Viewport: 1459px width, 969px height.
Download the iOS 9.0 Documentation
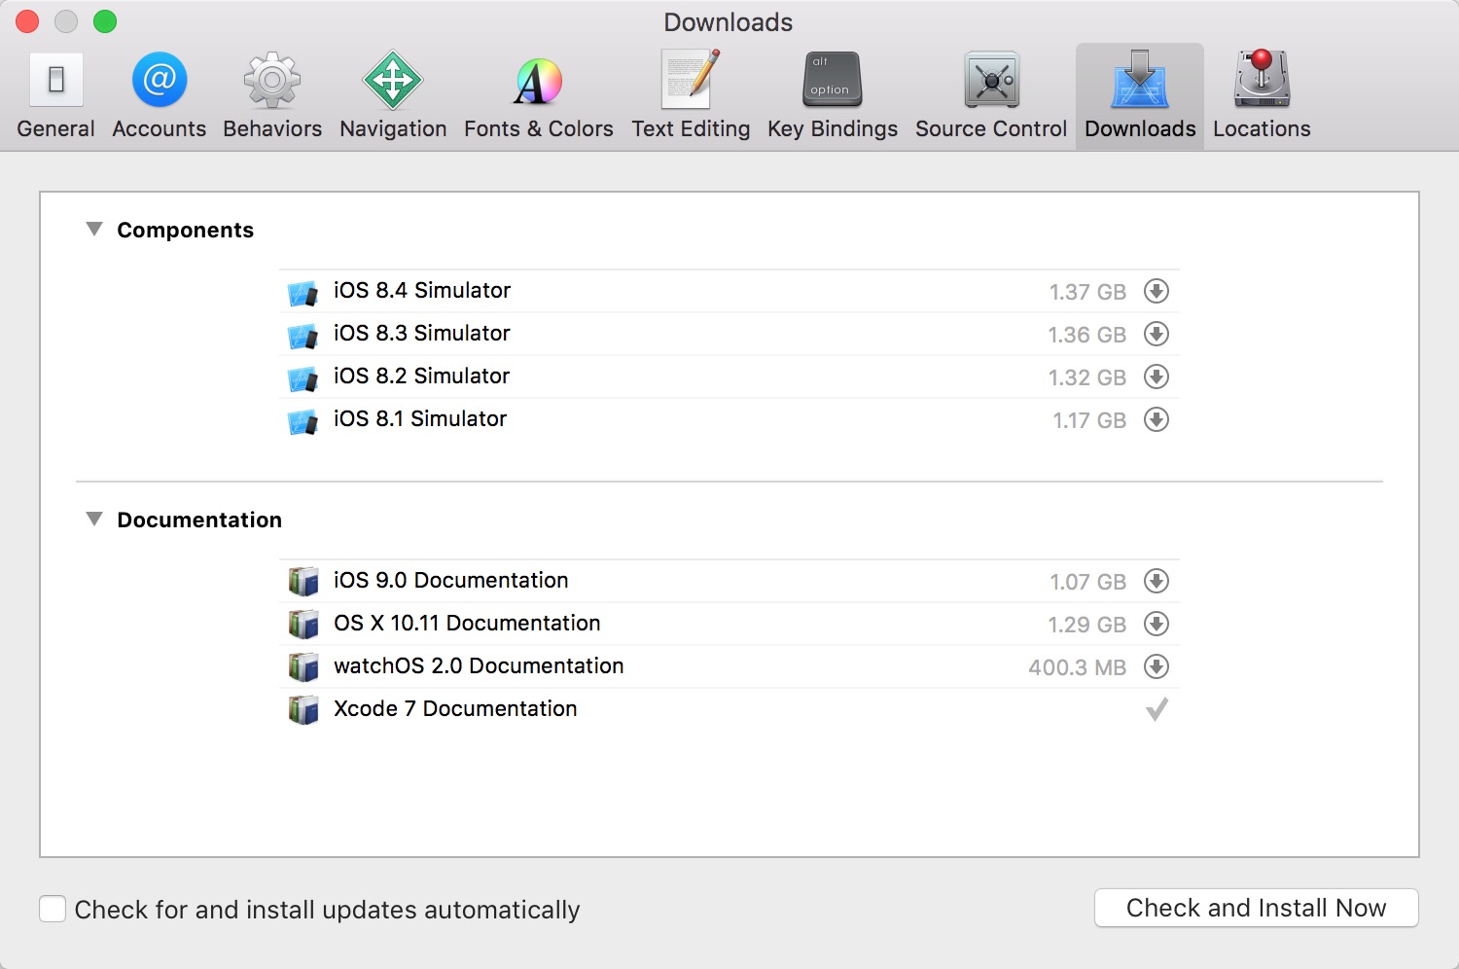click(x=1157, y=581)
